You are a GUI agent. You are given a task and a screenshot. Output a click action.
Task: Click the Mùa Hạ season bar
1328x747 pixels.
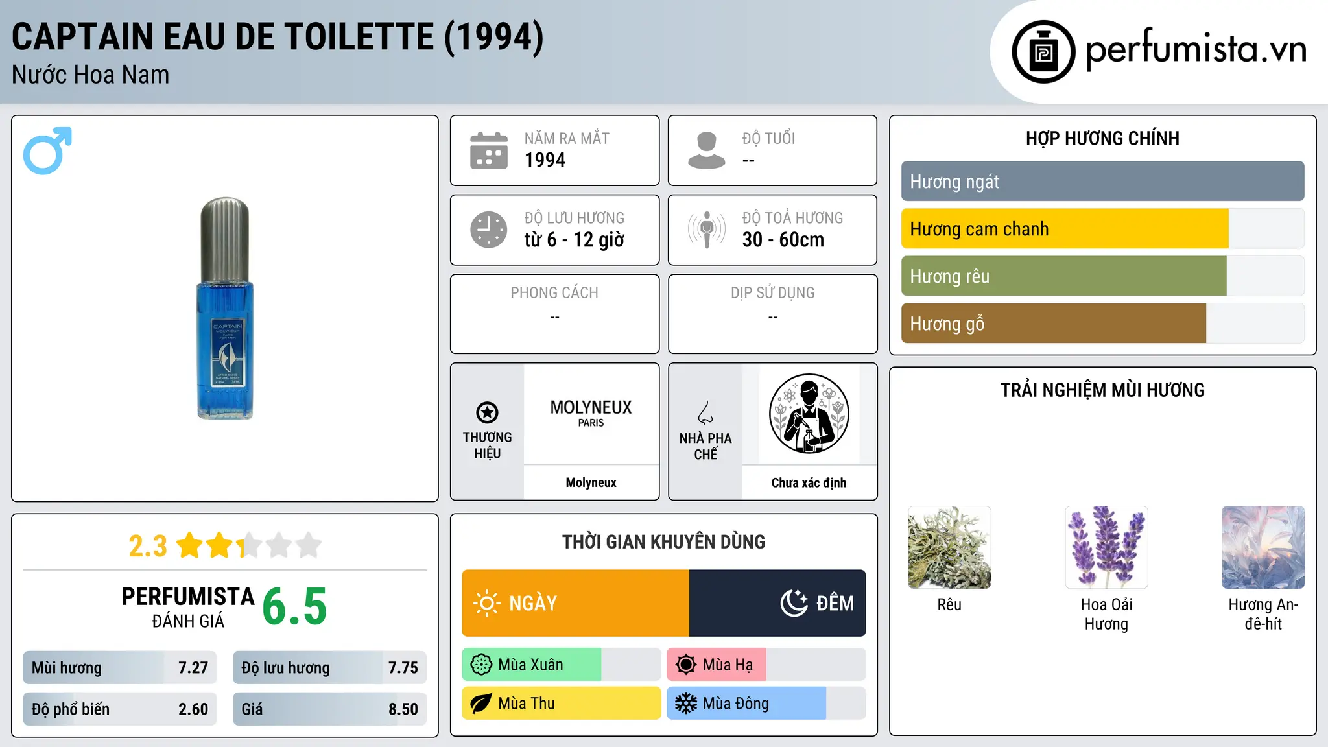[x=766, y=665]
